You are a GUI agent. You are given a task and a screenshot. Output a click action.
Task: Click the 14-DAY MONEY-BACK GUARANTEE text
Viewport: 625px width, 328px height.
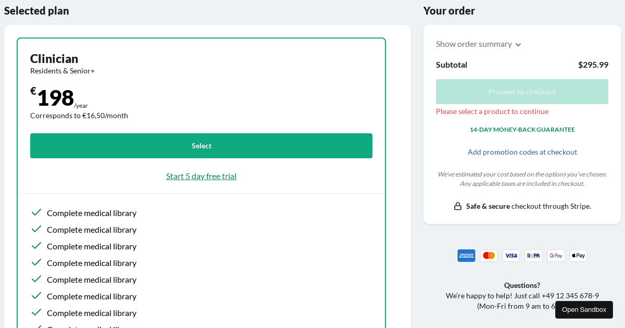point(522,129)
